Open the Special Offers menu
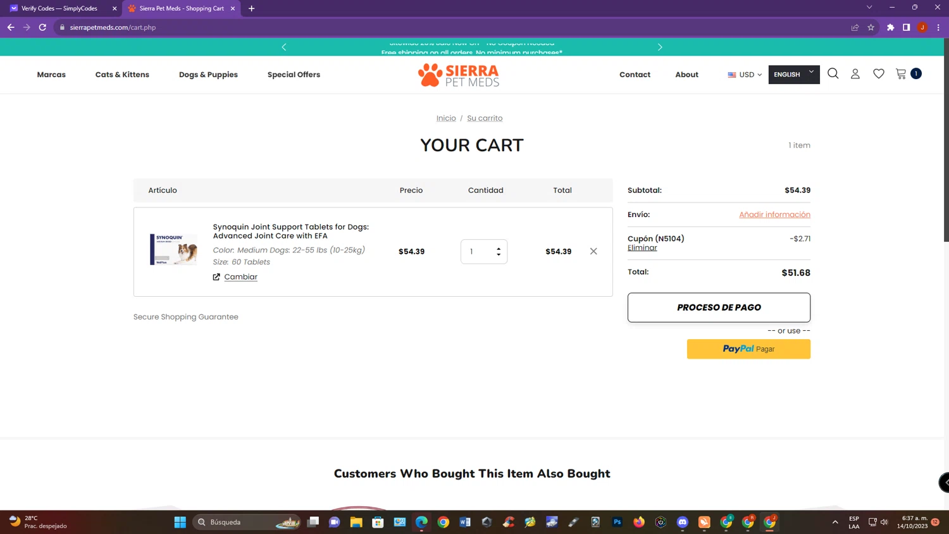The width and height of the screenshot is (949, 534). click(x=294, y=75)
